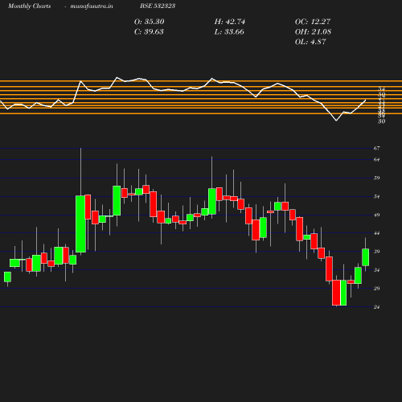
Task: Click the tallest green candle reaching 67
Action: [x=80, y=224]
